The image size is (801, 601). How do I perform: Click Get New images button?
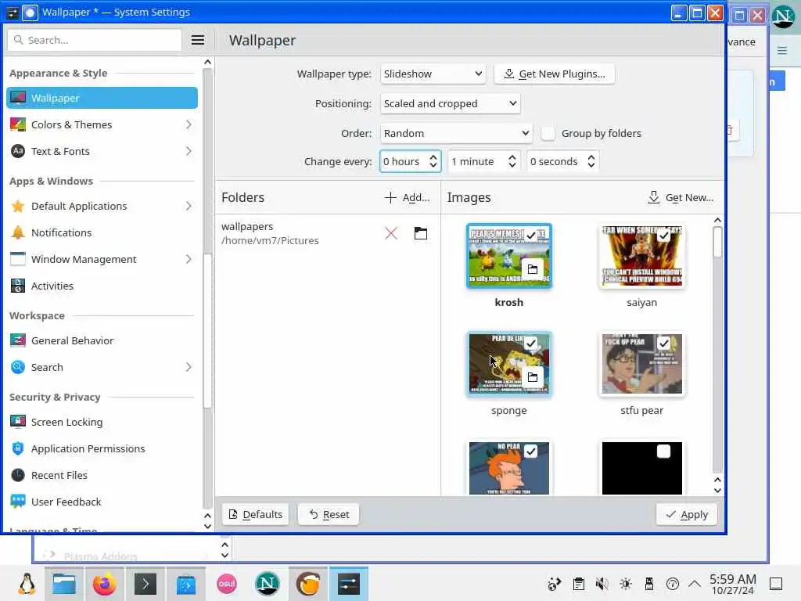pyautogui.click(x=681, y=197)
